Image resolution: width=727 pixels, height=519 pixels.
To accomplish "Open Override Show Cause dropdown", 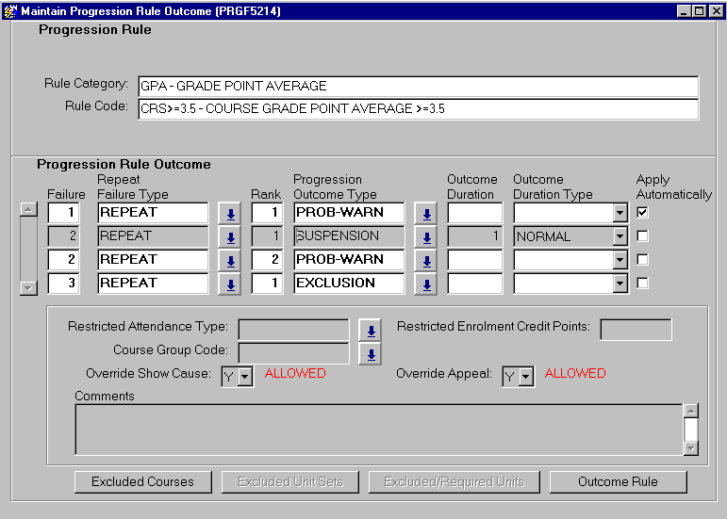I will point(245,377).
